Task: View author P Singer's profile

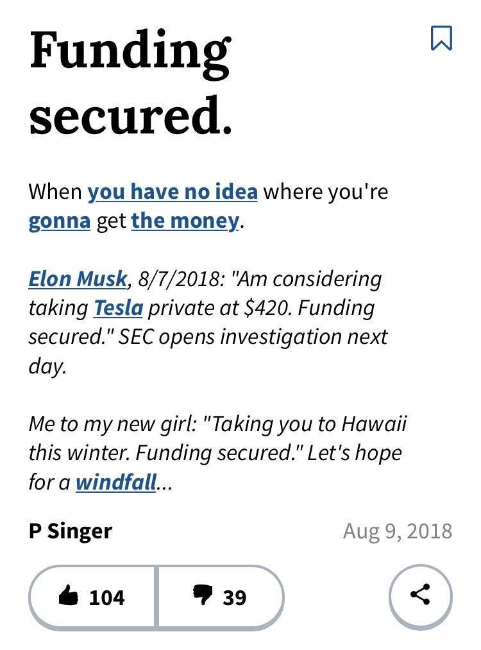Action: pyautogui.click(x=71, y=531)
